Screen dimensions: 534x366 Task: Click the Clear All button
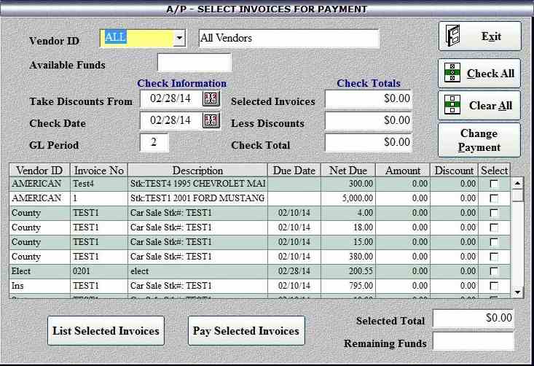[x=479, y=105]
